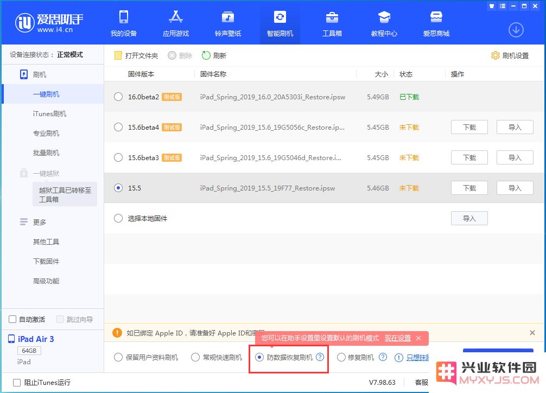Image resolution: width=546 pixels, height=393 pixels.
Task: Click the 刷新 refresh icon
Action: pyautogui.click(x=206, y=55)
